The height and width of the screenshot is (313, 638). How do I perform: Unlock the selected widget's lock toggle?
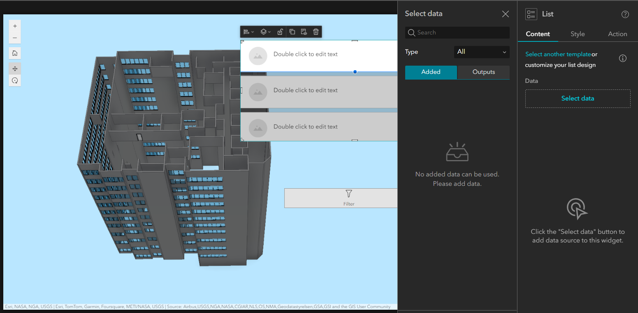(280, 32)
